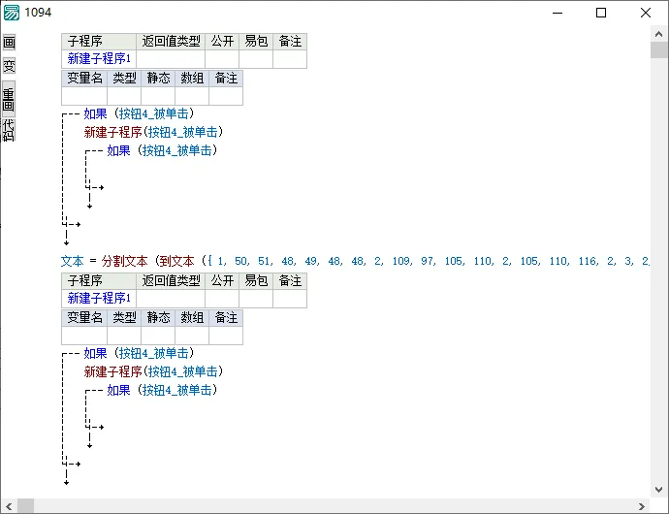The width and height of the screenshot is (669, 514).
Task: Click the app icon in title bar
Action: click(12, 13)
